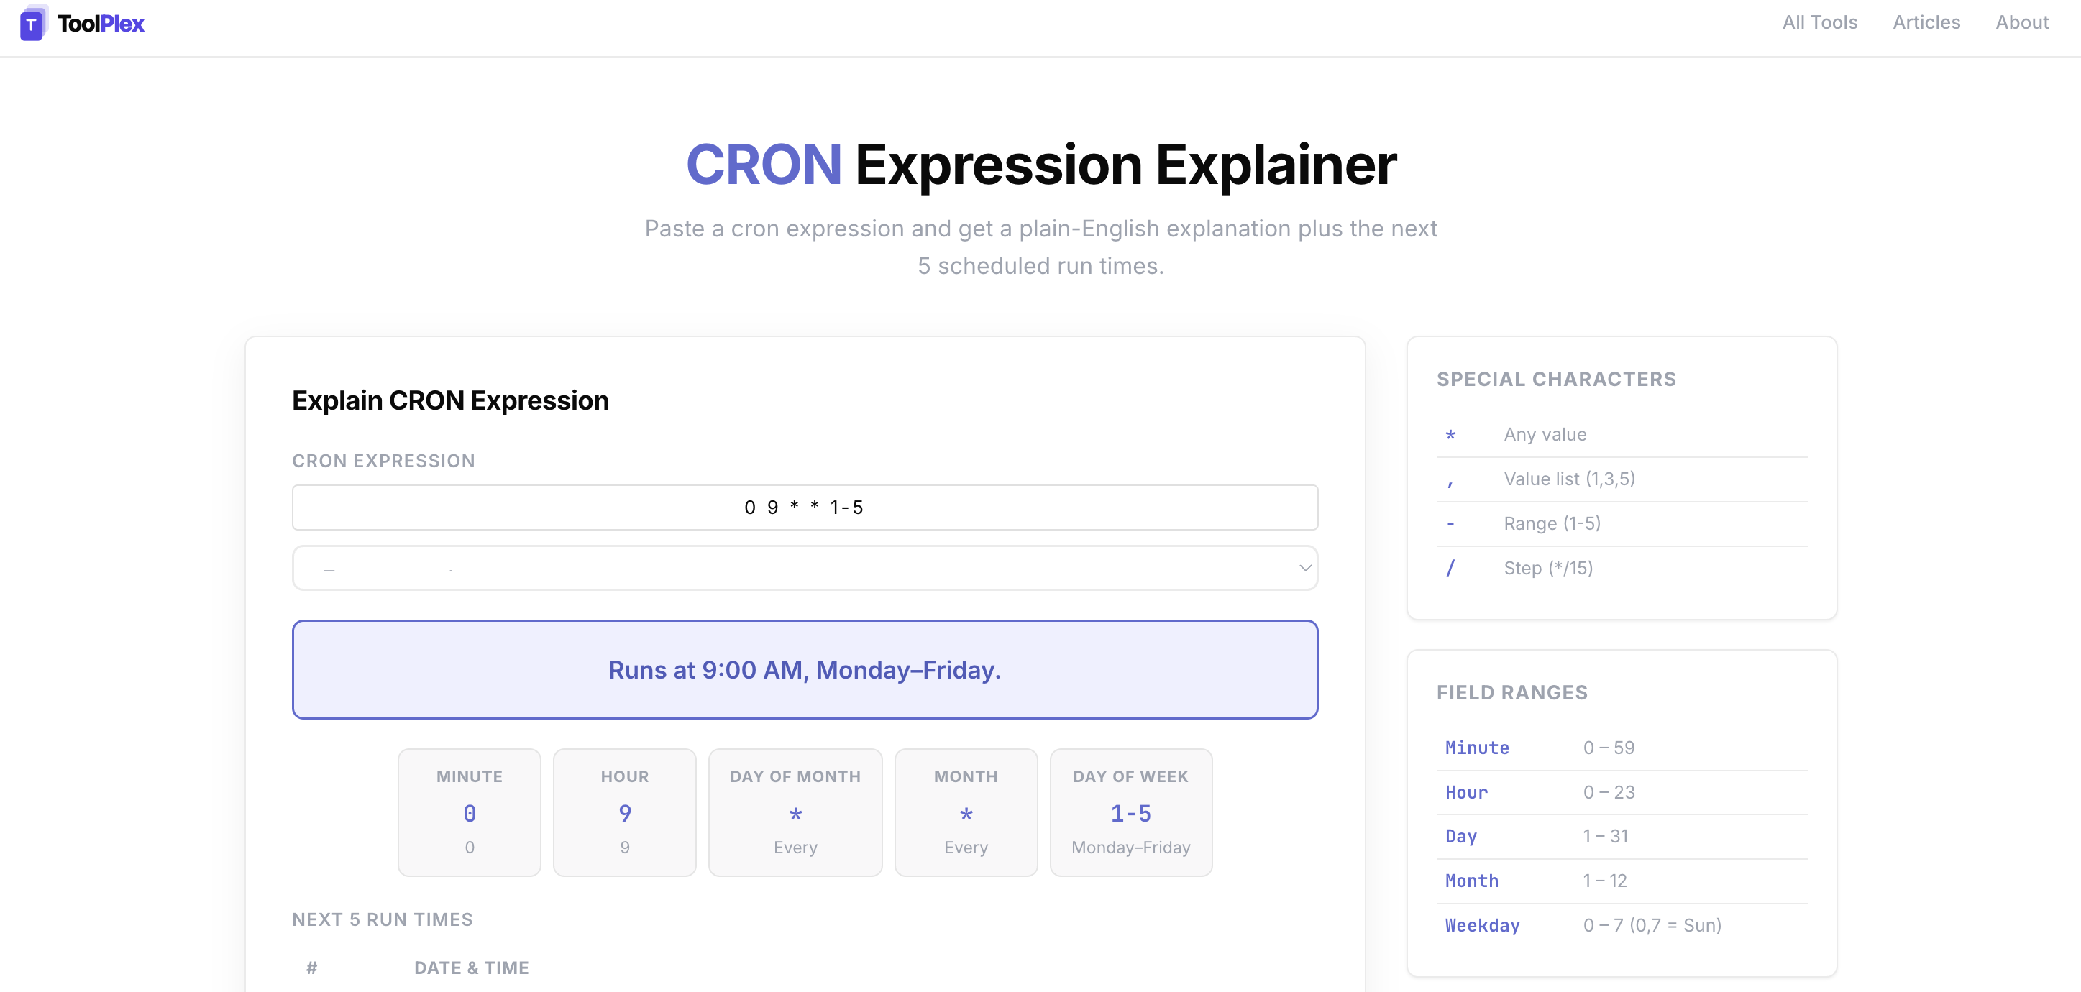
Task: Click the dash Range symbol
Action: pos(1450,524)
